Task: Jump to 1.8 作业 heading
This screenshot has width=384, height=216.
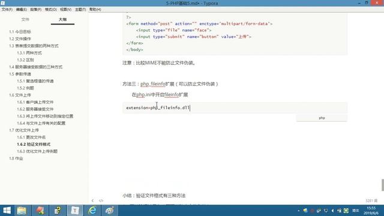Action: [16, 158]
